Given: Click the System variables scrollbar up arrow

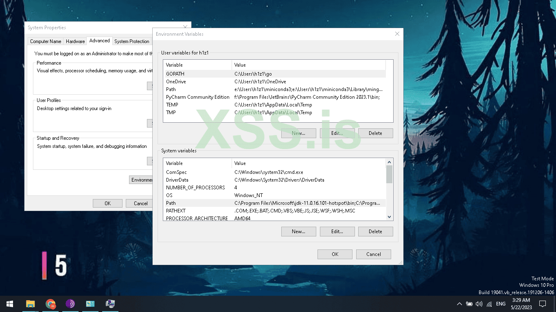Looking at the screenshot, I should [x=390, y=162].
